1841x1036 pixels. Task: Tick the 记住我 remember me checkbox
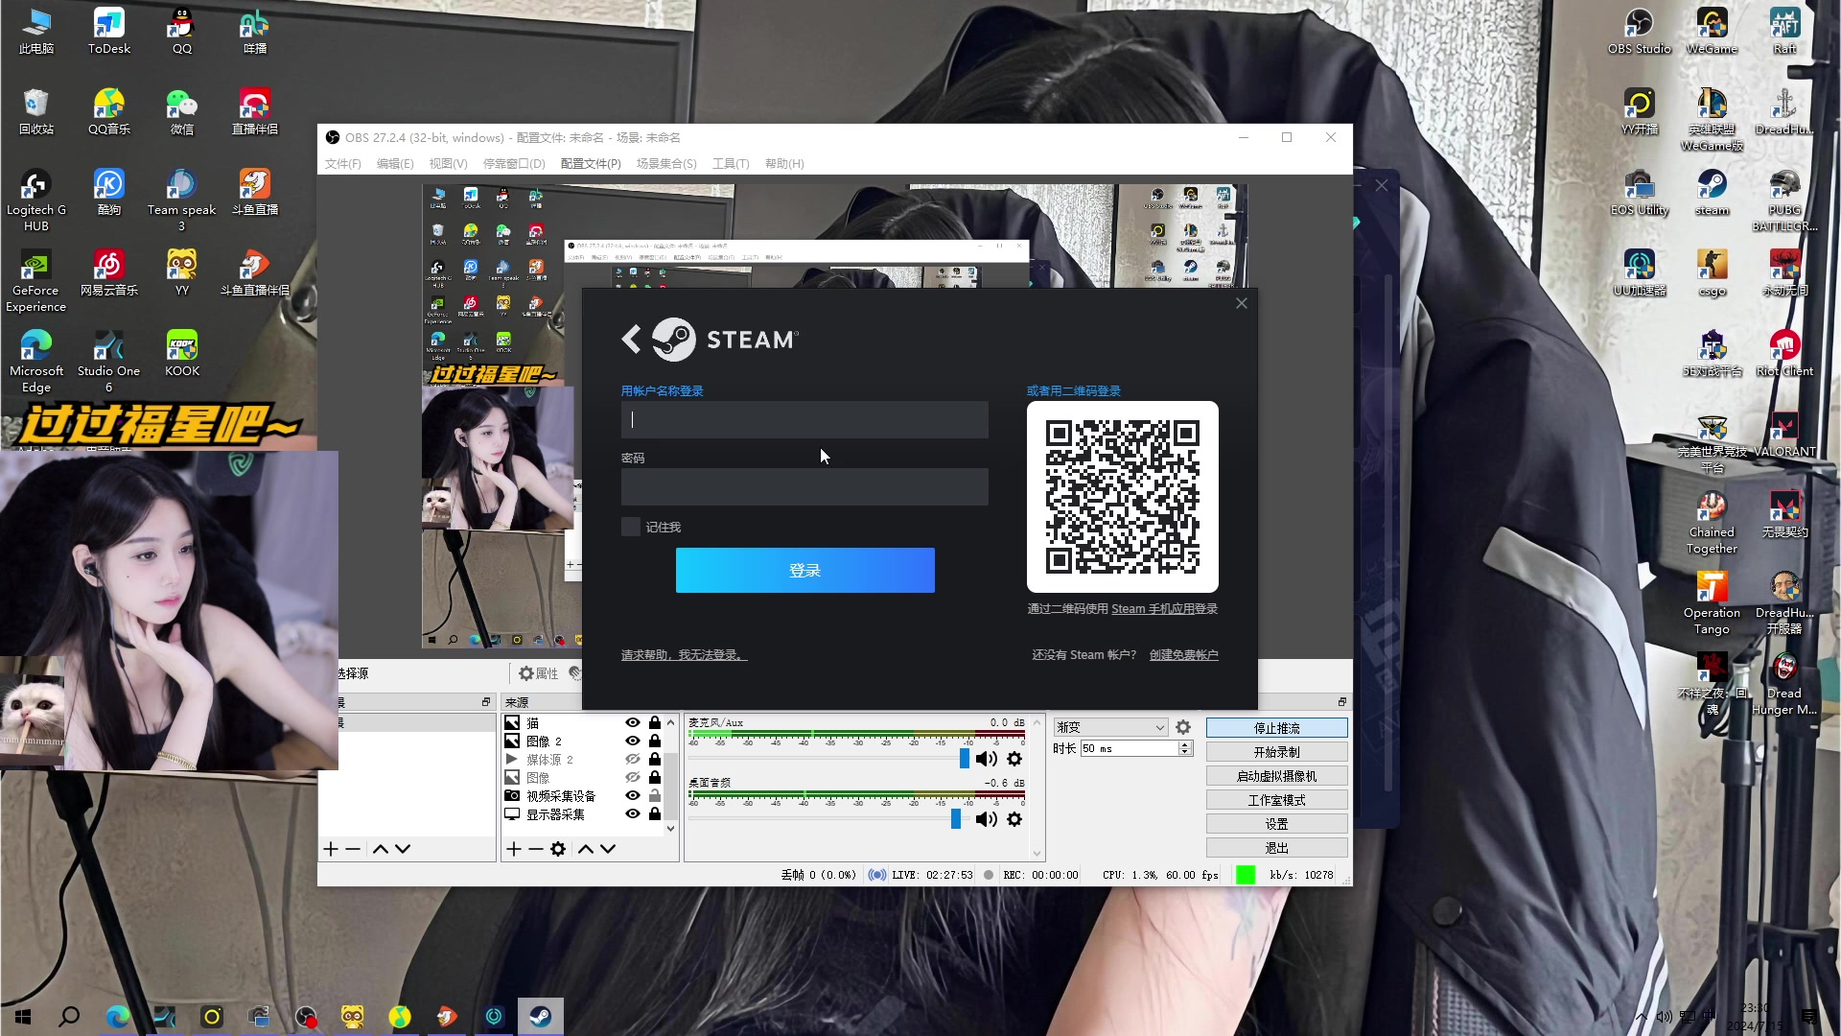tap(631, 527)
